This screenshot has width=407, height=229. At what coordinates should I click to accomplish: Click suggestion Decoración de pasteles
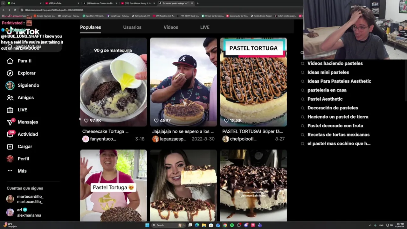click(x=333, y=108)
